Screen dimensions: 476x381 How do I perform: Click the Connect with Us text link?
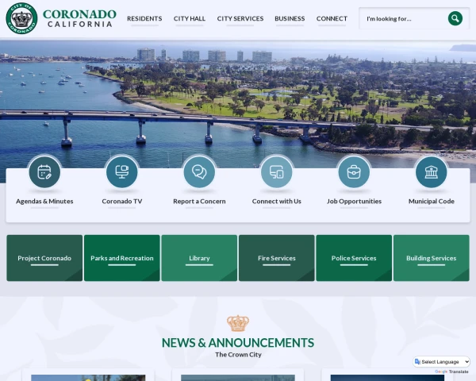click(277, 201)
